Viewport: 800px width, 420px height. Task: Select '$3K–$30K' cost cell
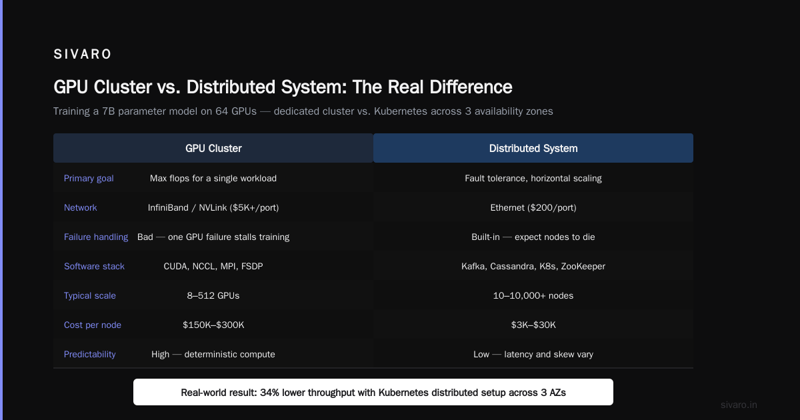tap(533, 325)
